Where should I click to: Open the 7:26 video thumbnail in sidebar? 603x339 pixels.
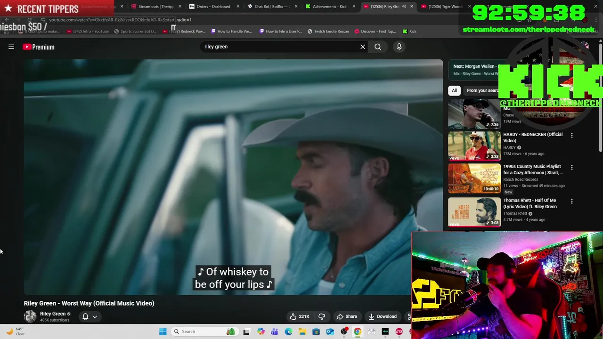(474, 114)
